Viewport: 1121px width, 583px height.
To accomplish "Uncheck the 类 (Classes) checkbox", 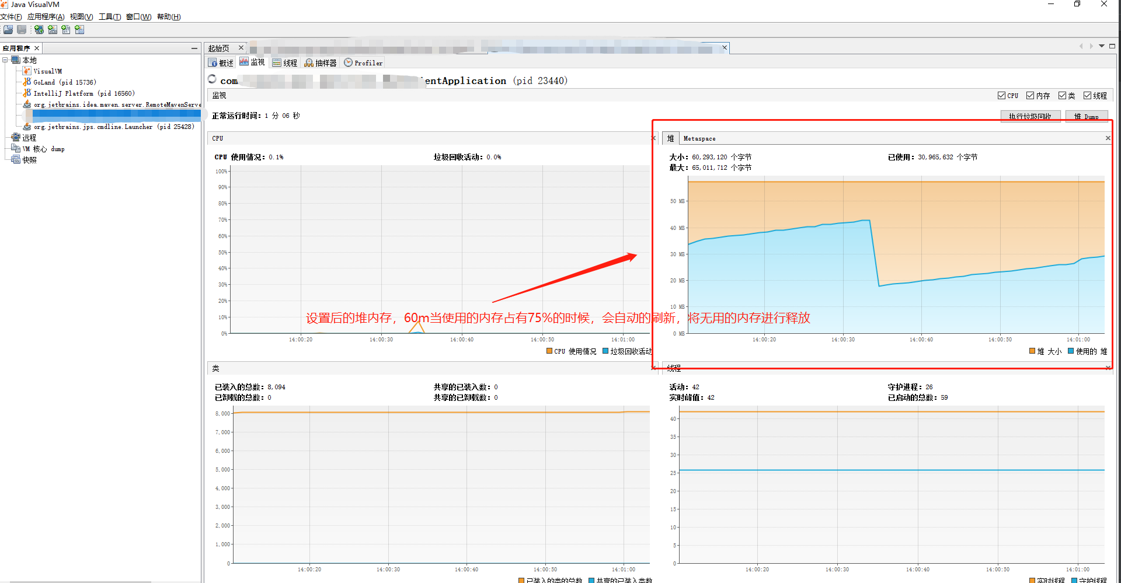I will (1061, 95).
